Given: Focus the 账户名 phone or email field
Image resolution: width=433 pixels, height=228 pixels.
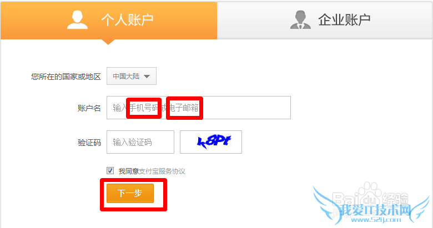Looking at the screenshot, I should click(x=199, y=108).
